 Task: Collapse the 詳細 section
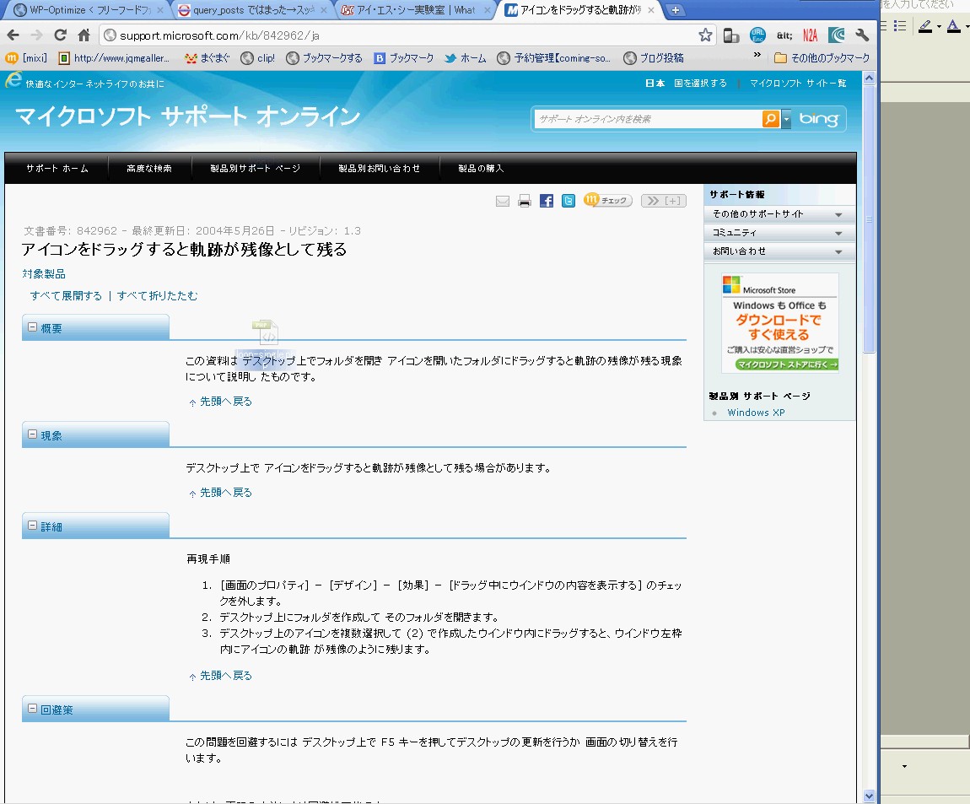point(33,526)
